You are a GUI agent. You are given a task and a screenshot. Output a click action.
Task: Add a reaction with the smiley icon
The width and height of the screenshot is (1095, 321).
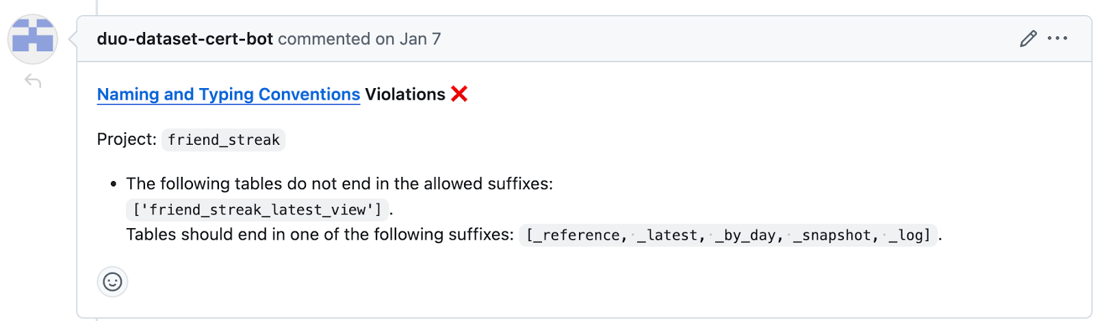tap(112, 281)
